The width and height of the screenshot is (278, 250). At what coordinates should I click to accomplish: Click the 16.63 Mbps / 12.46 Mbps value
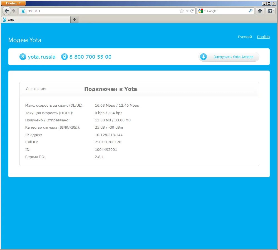(x=117, y=106)
